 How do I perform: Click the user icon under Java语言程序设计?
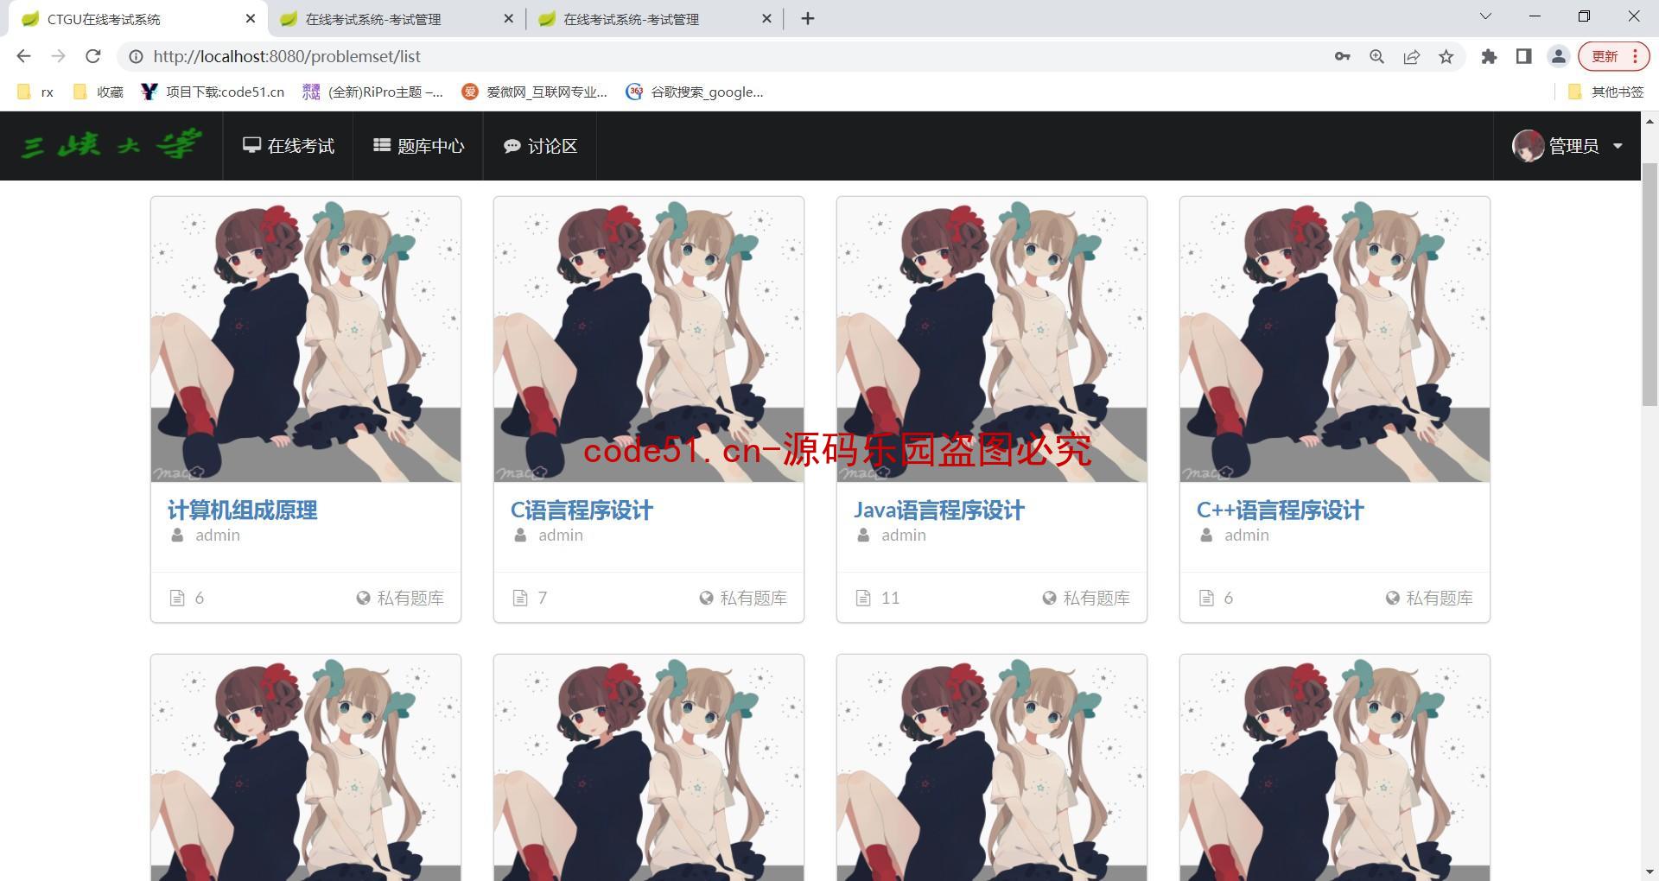click(x=863, y=536)
